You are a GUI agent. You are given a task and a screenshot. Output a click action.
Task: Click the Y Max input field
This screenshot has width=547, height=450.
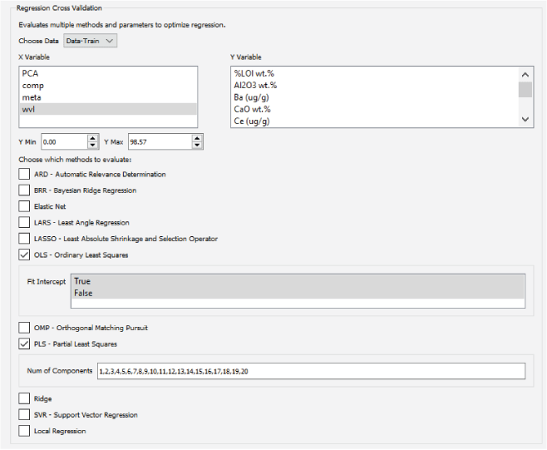(x=158, y=141)
